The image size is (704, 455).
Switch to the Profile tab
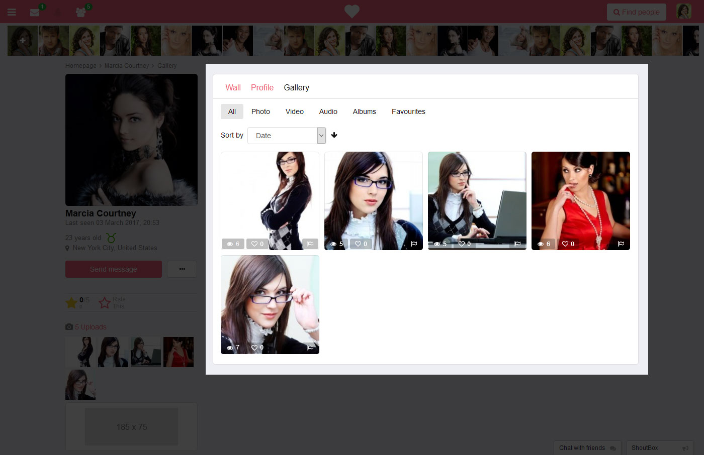coord(262,87)
